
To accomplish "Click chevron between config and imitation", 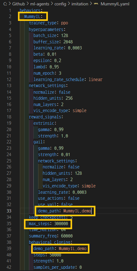I will click(x=69, y=4).
